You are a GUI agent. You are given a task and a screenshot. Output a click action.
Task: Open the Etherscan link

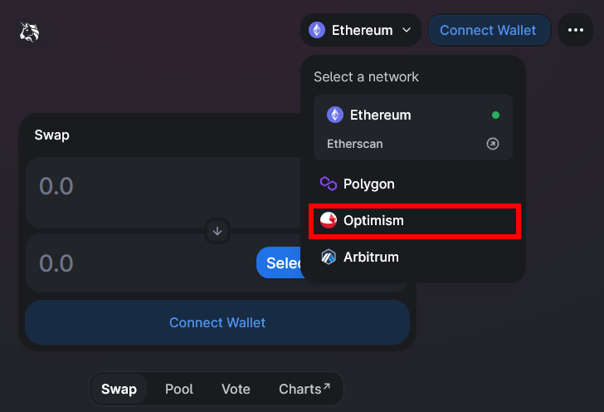[x=355, y=144]
